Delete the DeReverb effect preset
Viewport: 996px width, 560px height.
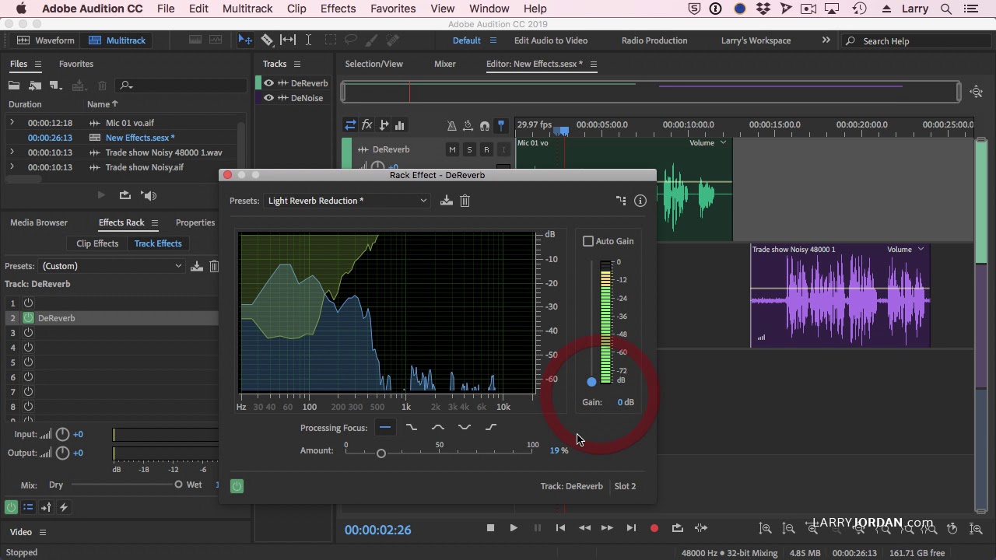(465, 201)
